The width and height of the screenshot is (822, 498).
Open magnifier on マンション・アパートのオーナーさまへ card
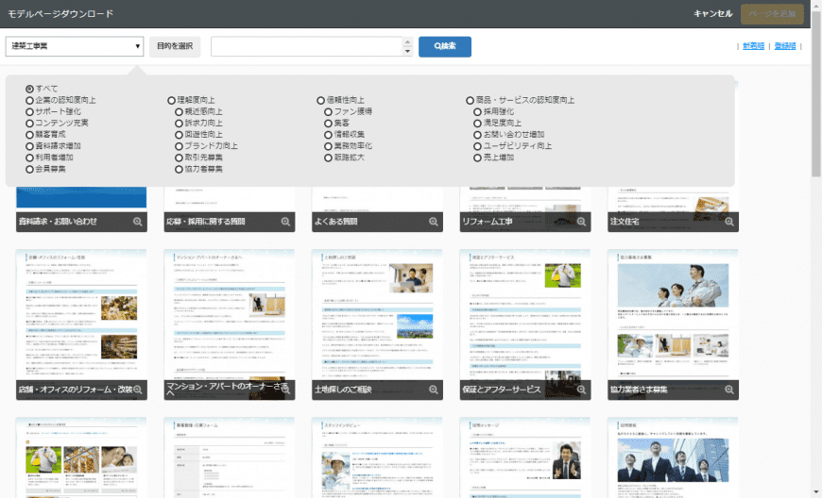click(x=285, y=390)
